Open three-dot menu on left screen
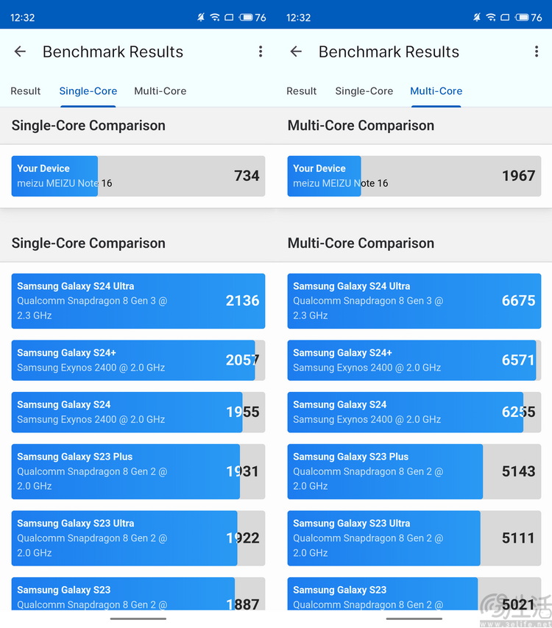Image resolution: width=552 pixels, height=628 pixels. (261, 51)
